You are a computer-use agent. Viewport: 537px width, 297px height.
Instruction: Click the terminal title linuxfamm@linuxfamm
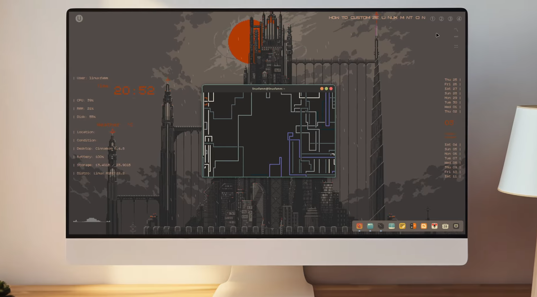268,89
